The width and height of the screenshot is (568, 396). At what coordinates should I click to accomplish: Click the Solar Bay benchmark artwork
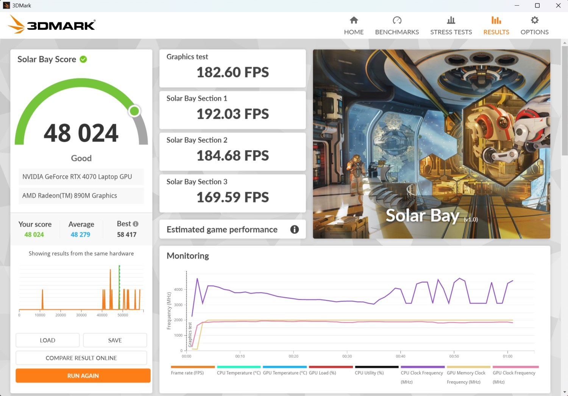[431, 144]
